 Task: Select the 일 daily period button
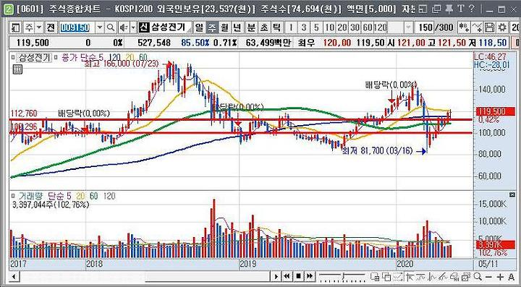[x=199, y=27]
